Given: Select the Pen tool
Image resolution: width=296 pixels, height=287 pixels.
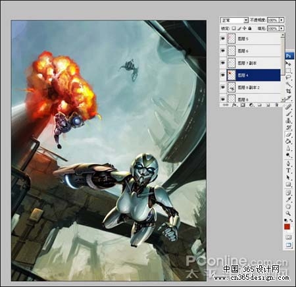Looking at the screenshot, I should (x=288, y=163).
